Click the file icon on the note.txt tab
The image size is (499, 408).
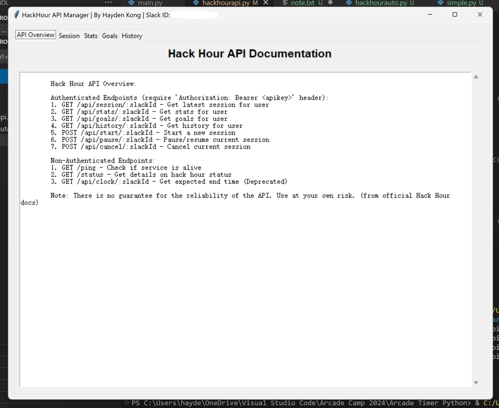pos(285,3)
